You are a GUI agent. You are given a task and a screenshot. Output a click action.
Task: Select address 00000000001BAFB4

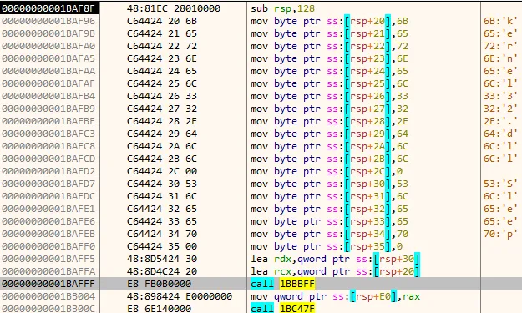pos(48,96)
